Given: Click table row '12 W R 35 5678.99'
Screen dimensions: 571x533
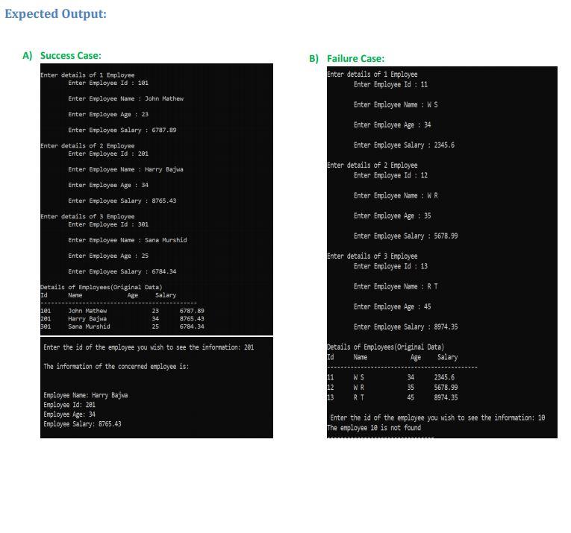Looking at the screenshot, I should 393,388.
